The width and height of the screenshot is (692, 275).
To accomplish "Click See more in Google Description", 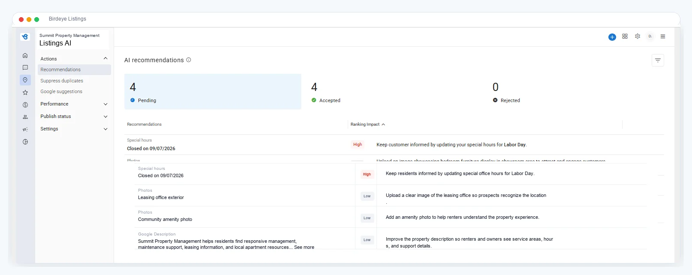I will [304, 247].
